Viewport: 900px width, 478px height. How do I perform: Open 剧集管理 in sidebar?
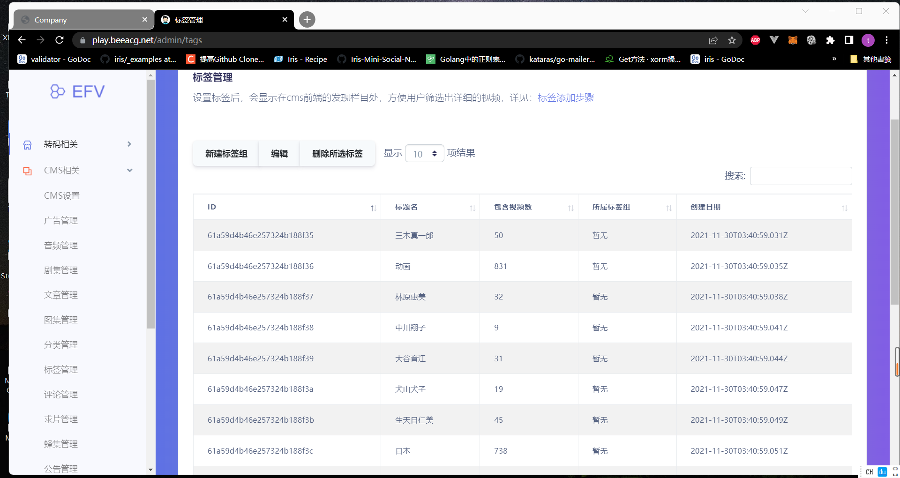pos(61,270)
